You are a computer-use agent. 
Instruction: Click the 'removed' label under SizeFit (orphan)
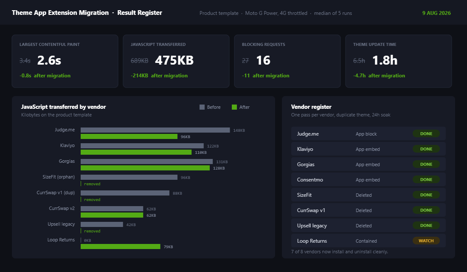tap(92, 184)
